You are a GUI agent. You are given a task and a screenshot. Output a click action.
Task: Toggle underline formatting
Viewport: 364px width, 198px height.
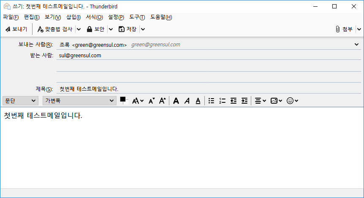pyautogui.click(x=198, y=101)
